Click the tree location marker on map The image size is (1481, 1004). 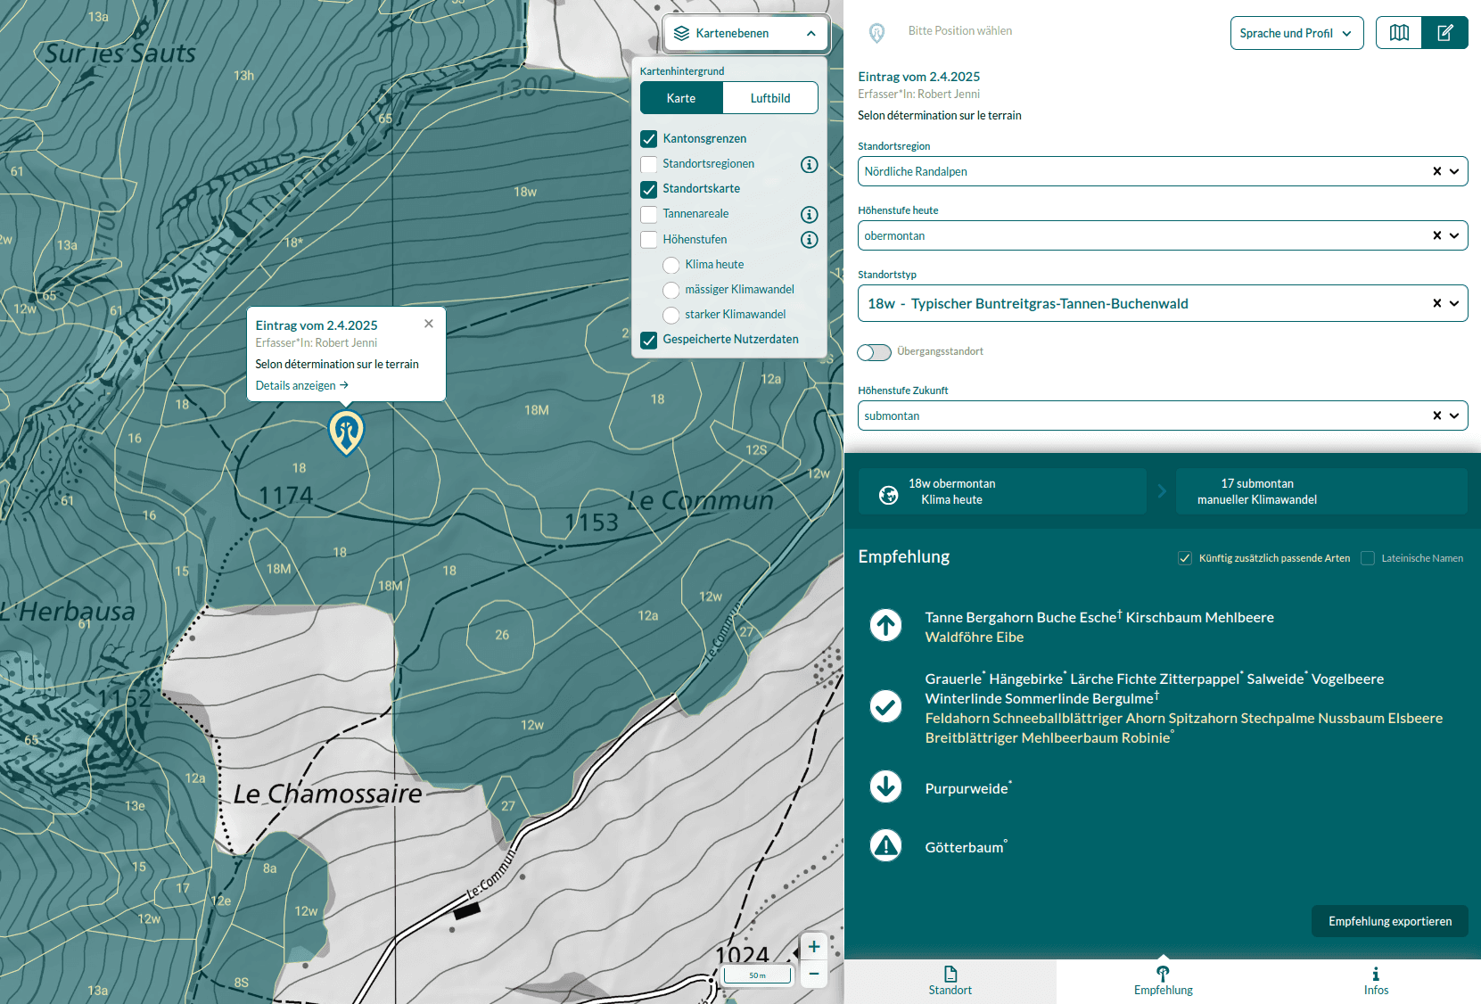click(x=346, y=432)
